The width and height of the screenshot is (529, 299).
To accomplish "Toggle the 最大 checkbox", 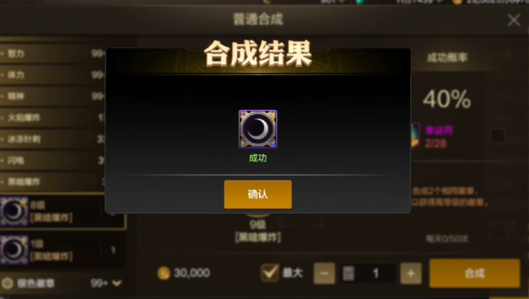I will click(x=270, y=273).
